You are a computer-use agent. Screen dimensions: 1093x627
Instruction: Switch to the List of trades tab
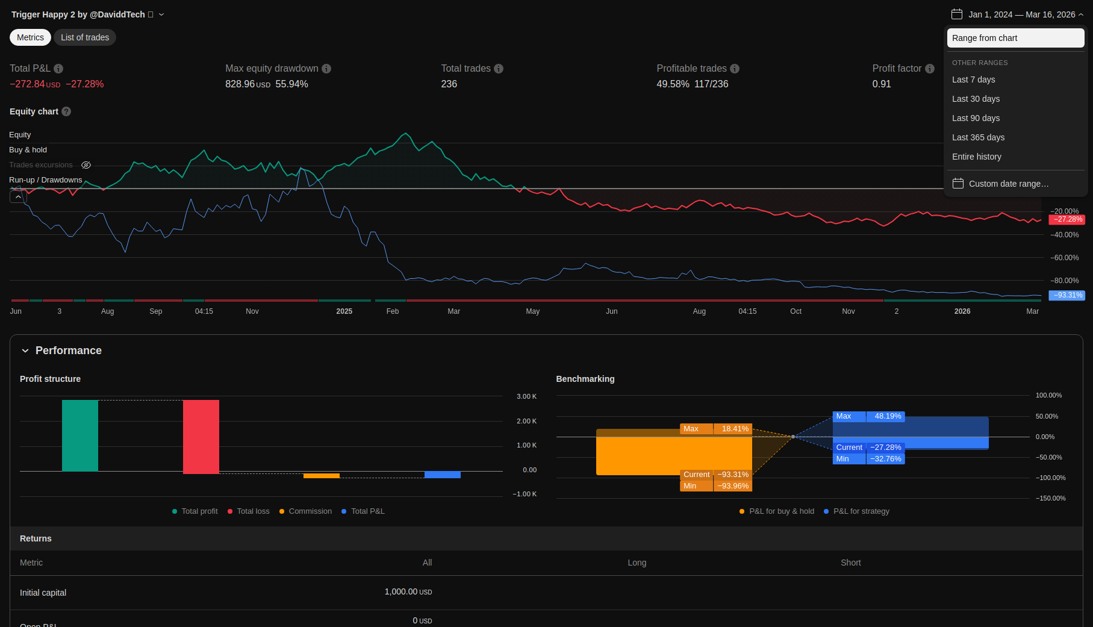pos(85,37)
